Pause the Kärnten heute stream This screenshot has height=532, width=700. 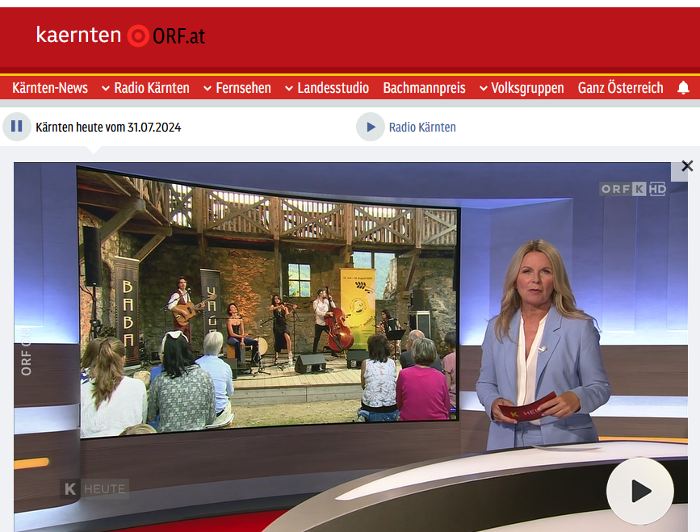(16, 127)
